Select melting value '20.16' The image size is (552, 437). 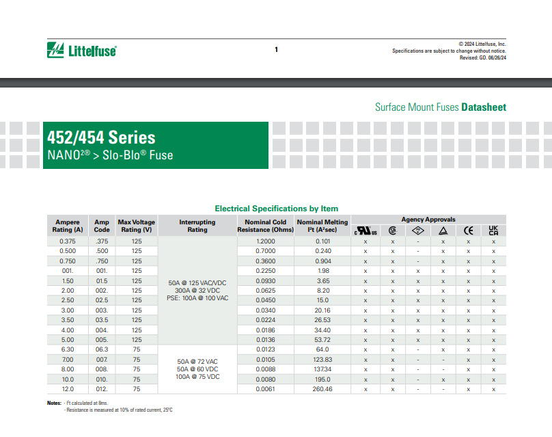(322, 310)
